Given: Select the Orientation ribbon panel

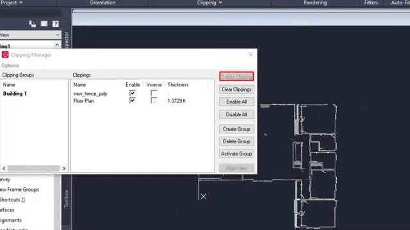Looking at the screenshot, I should (102, 3).
